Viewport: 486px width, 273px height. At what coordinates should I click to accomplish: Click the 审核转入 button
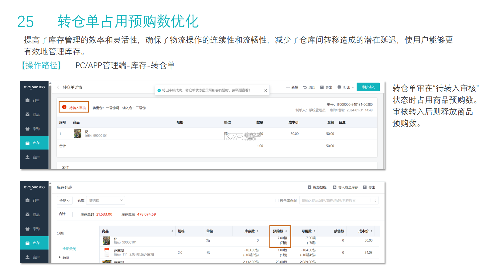click(x=368, y=87)
